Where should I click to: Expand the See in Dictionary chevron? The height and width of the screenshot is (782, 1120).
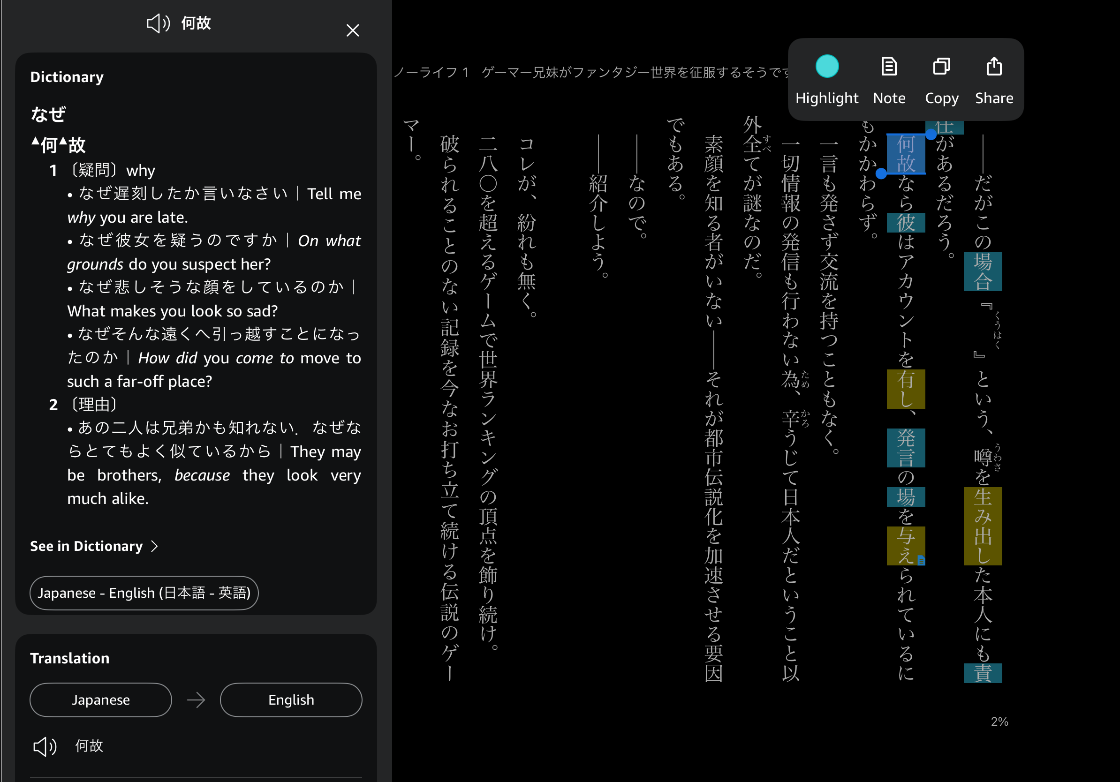pos(155,546)
